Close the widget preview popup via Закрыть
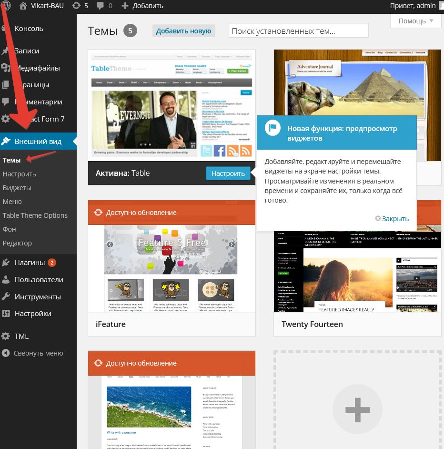Viewport: 444px width, 449px height. tap(392, 218)
